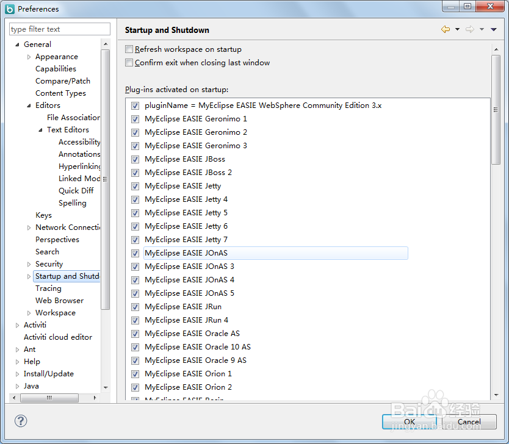The height and width of the screenshot is (444, 509).
Task: Click the tree scroll right arrow
Action: [95, 398]
